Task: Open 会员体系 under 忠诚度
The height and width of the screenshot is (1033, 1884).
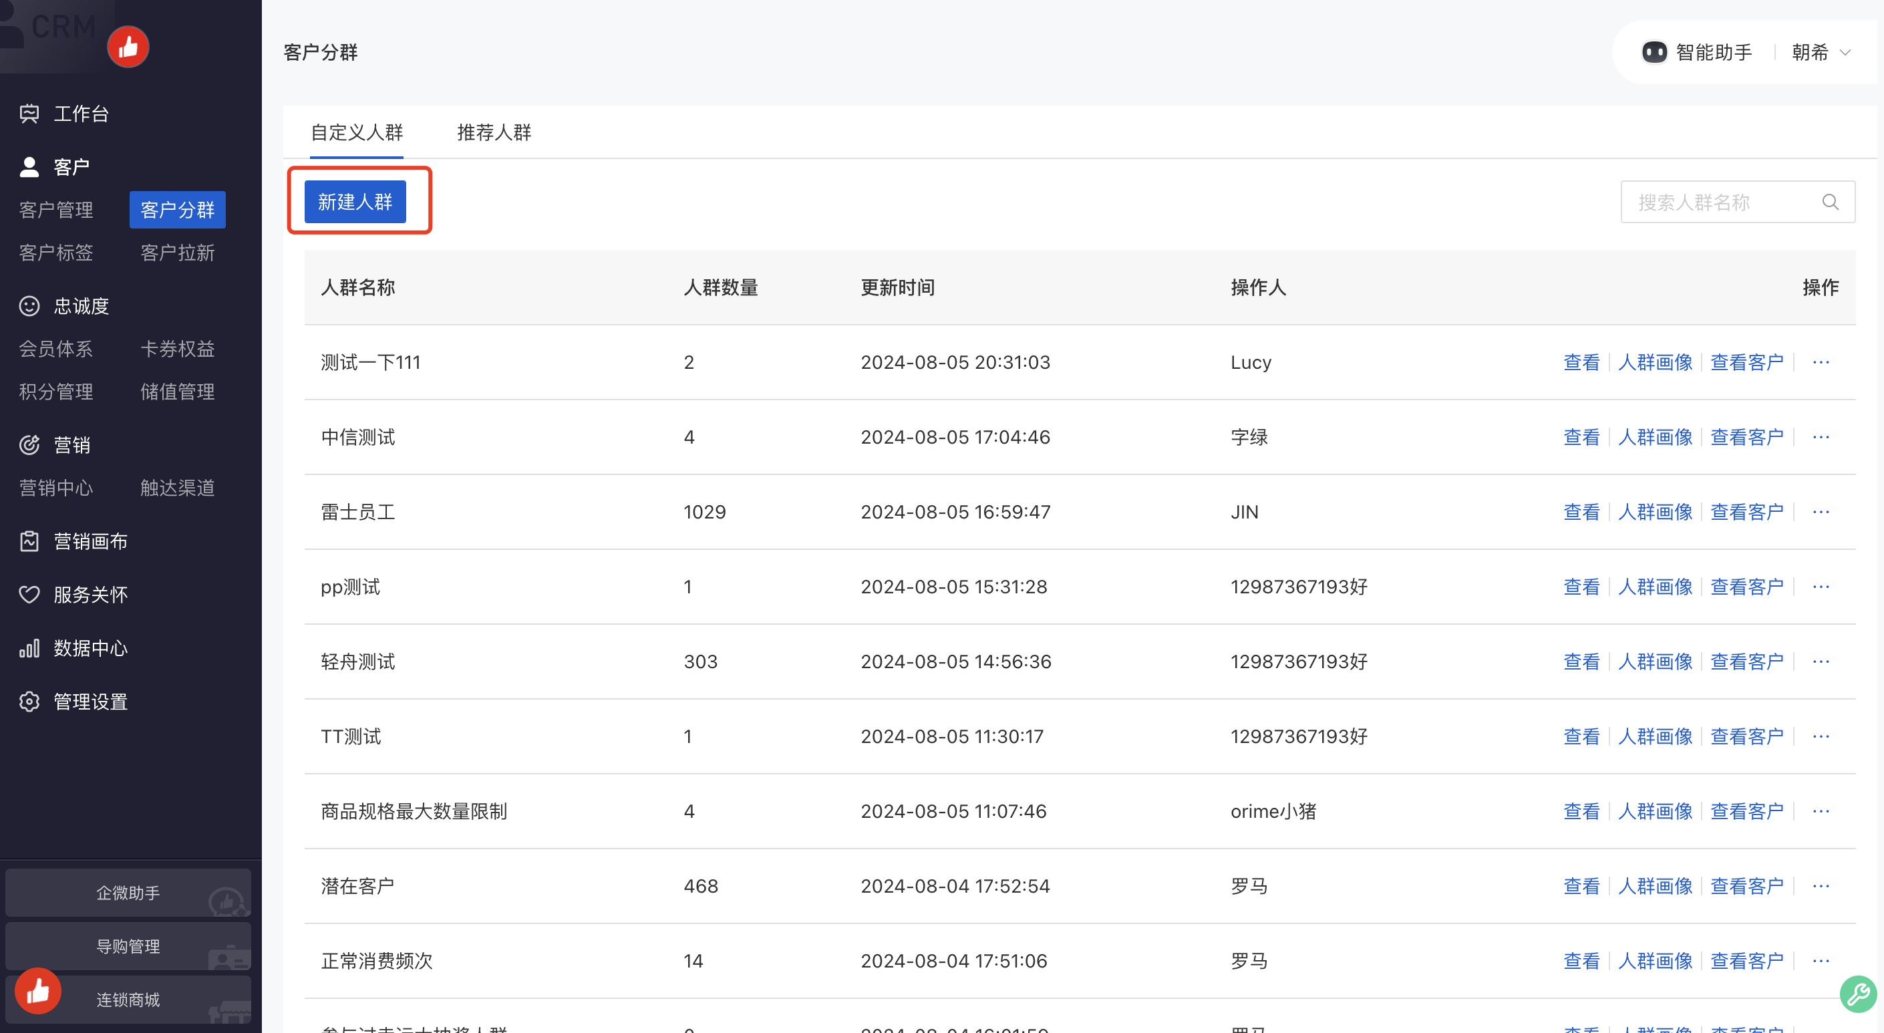Action: coord(56,349)
